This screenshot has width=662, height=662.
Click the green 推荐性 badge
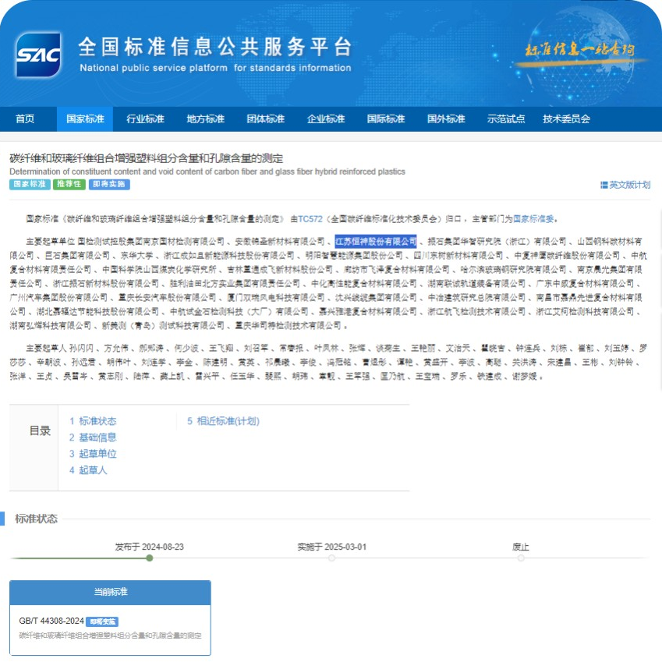coord(68,184)
